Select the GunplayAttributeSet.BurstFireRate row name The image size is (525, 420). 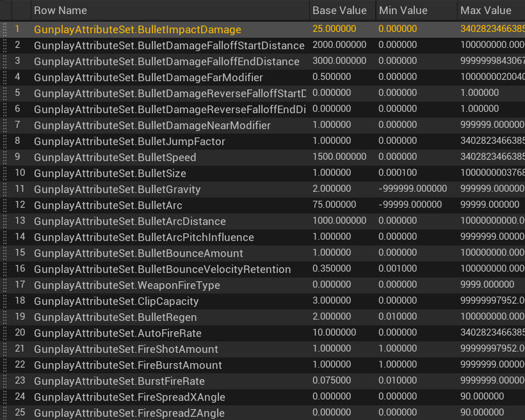tap(120, 382)
